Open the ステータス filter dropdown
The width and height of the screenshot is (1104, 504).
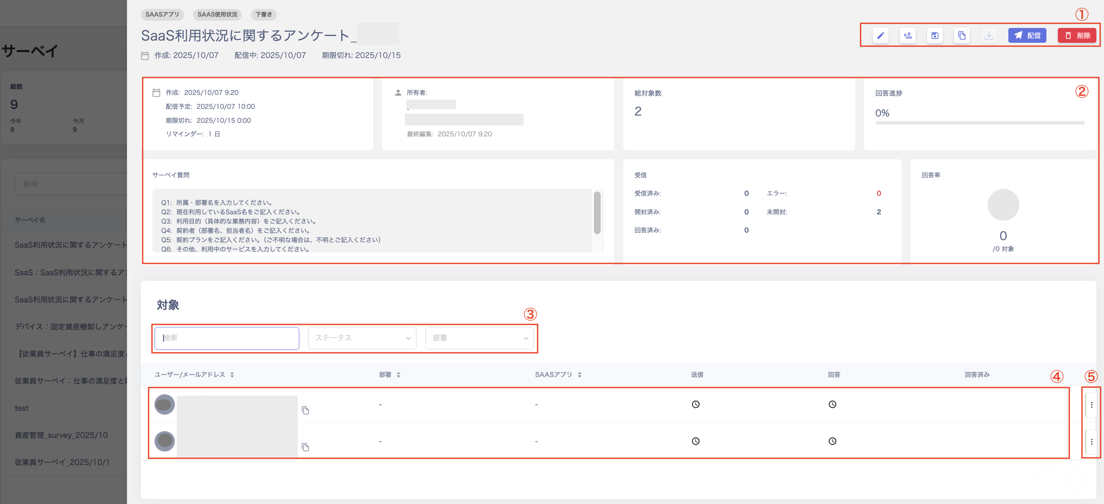pyautogui.click(x=362, y=338)
